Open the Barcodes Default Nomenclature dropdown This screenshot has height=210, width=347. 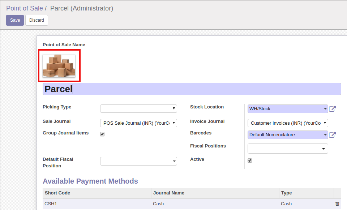pyautogui.click(x=288, y=135)
